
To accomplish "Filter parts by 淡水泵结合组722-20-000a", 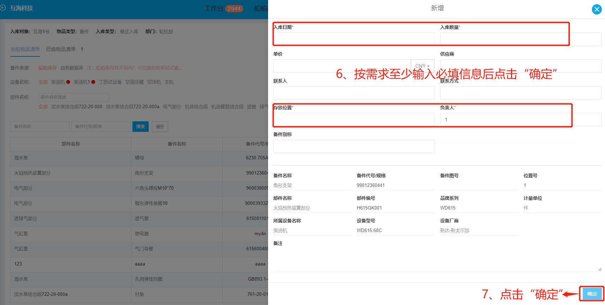I will [x=132, y=106].
